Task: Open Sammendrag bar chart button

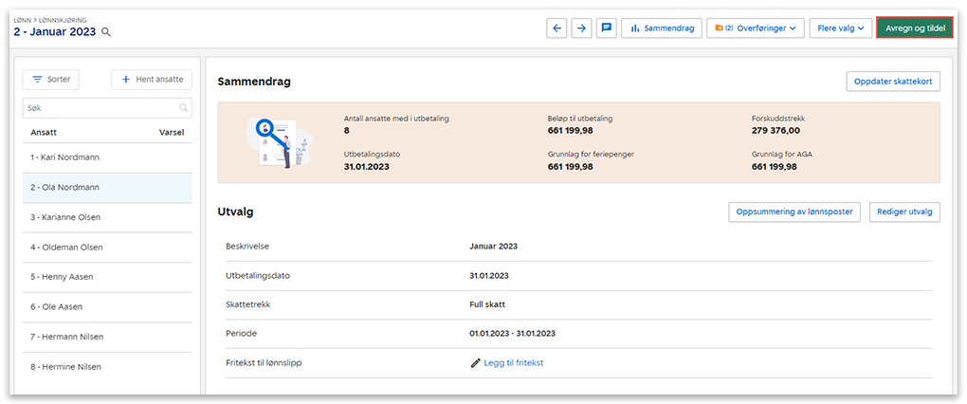Action: pyautogui.click(x=662, y=28)
